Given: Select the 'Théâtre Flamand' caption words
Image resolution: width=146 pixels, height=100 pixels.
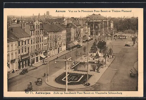Looking at the screenshot, I should tap(121, 11).
